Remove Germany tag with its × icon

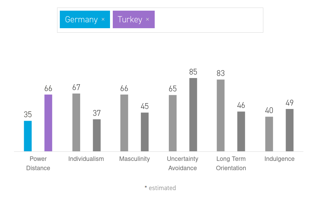103,20
